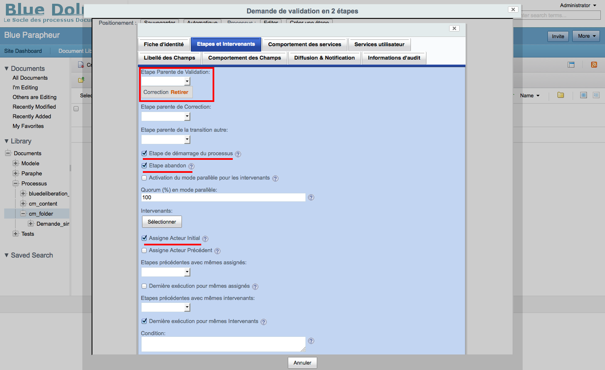Image resolution: width=605 pixels, height=370 pixels.
Task: Uncheck Etape abandon checkbox
Action: pos(144,166)
